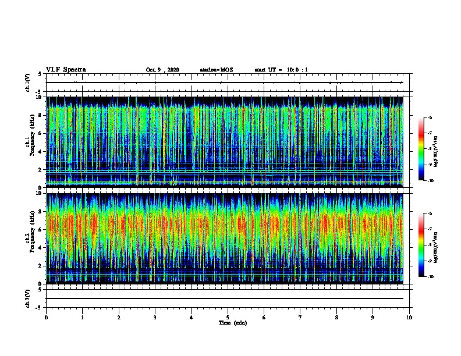Screen dimensions: 461x356
Task: Click the time axis tick label '5'
Action: coord(228,317)
